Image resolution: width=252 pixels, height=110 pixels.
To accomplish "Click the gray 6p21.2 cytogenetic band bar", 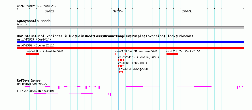I will 130,27.
